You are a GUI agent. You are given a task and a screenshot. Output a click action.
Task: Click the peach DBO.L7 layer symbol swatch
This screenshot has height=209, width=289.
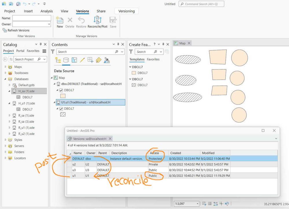pyautogui.click(x=63, y=96)
